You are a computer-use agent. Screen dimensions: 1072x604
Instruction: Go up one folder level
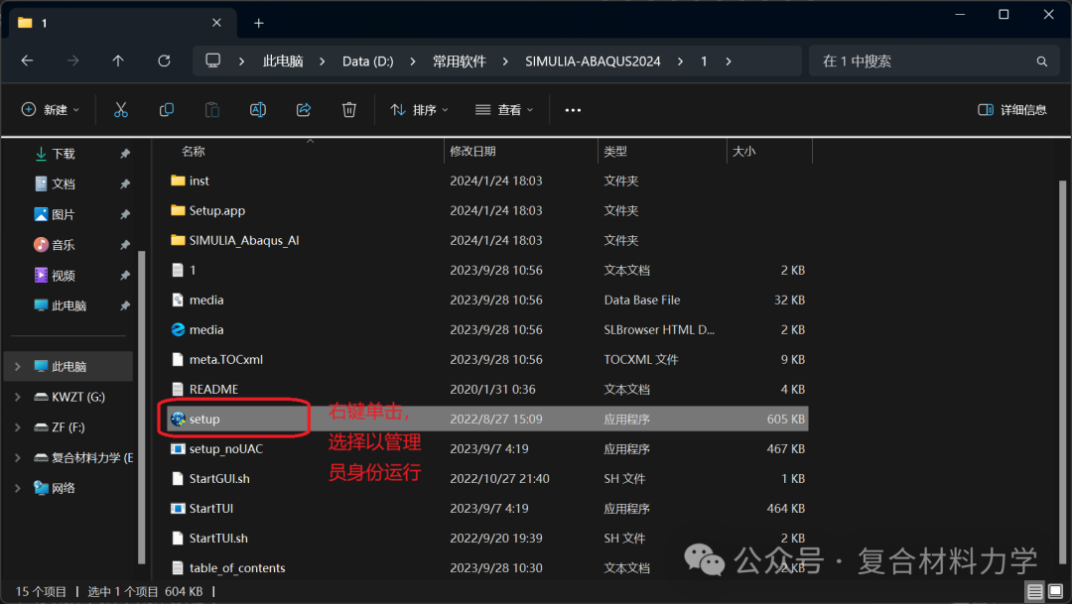tap(118, 60)
